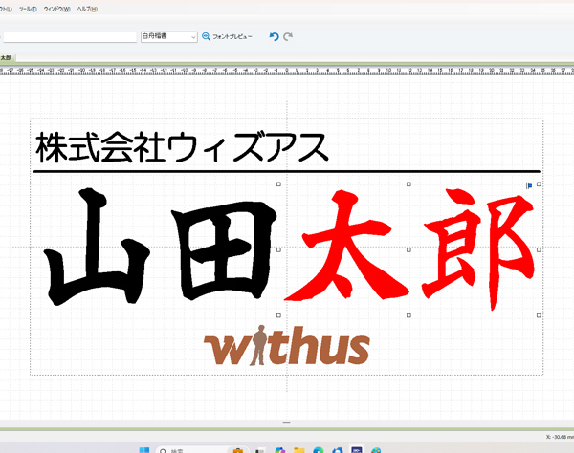The width and height of the screenshot is (574, 453).
Task: Select the black 山 character on canvas
Action: coord(99,248)
